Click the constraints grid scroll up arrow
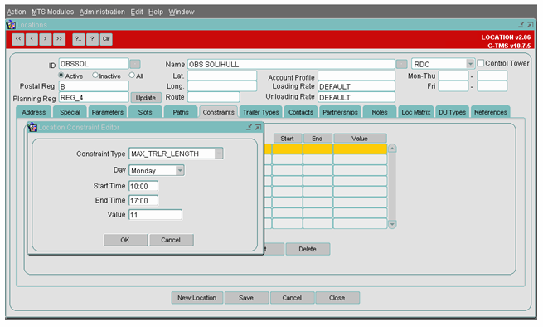The height and width of the screenshot is (327, 543). click(392, 149)
